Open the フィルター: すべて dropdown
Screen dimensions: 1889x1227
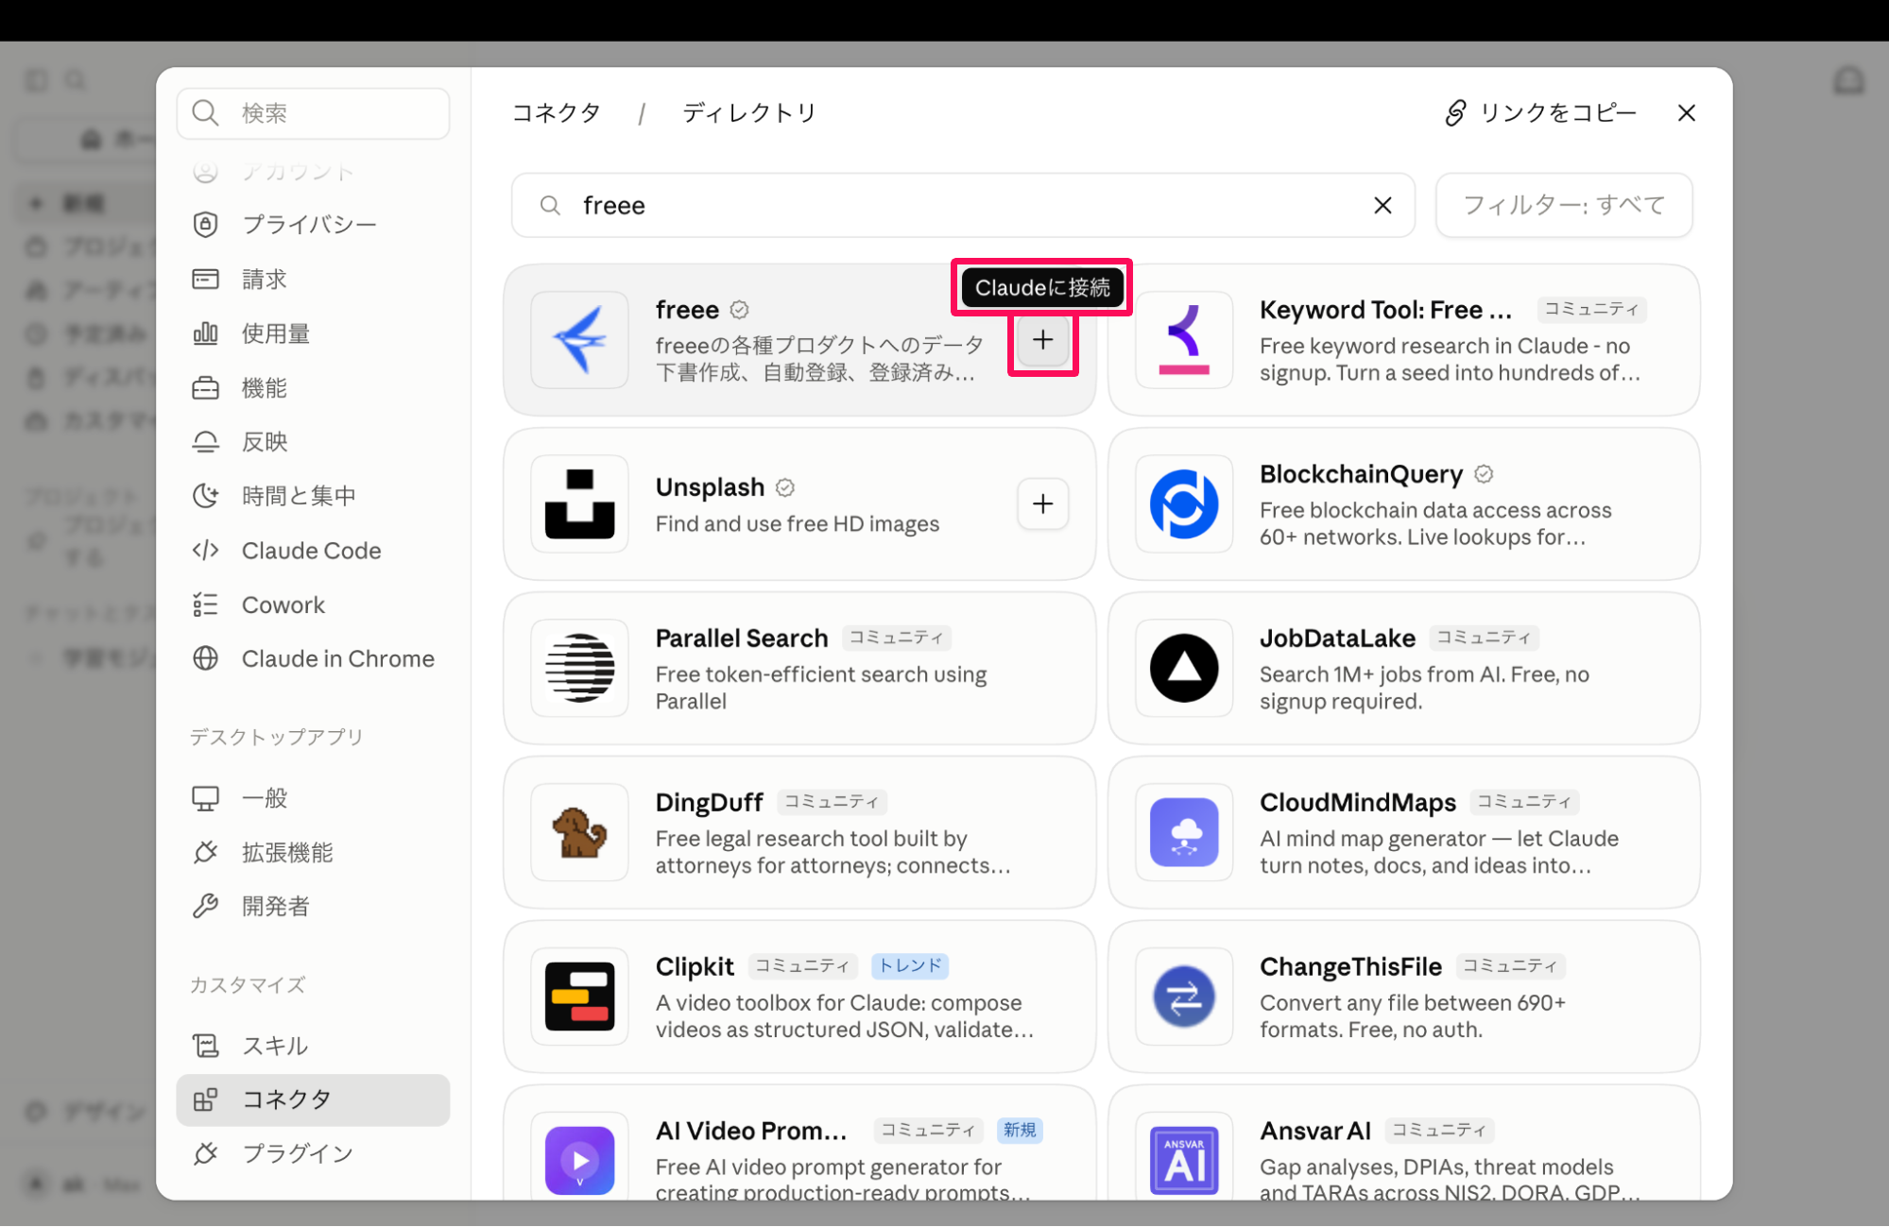point(1564,205)
